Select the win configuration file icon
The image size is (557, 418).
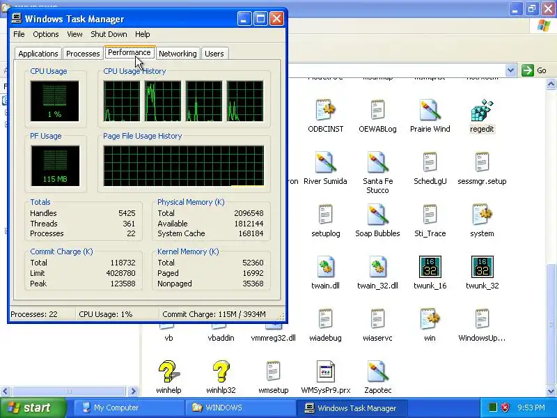[x=430, y=319]
